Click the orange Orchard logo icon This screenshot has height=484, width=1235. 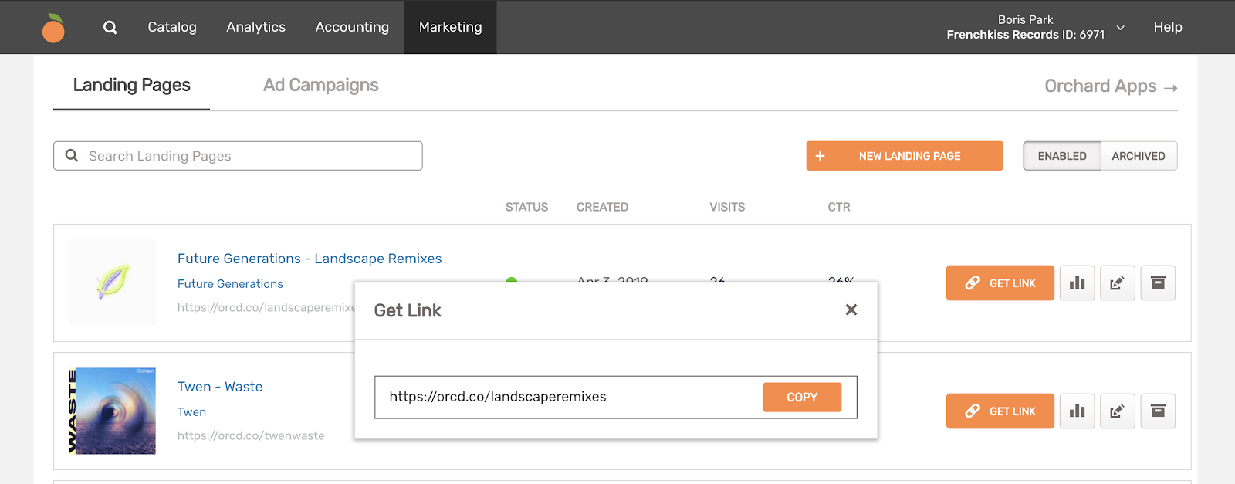[53, 28]
